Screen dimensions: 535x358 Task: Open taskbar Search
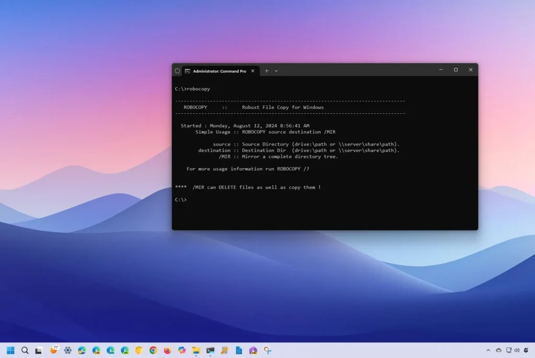click(x=25, y=350)
